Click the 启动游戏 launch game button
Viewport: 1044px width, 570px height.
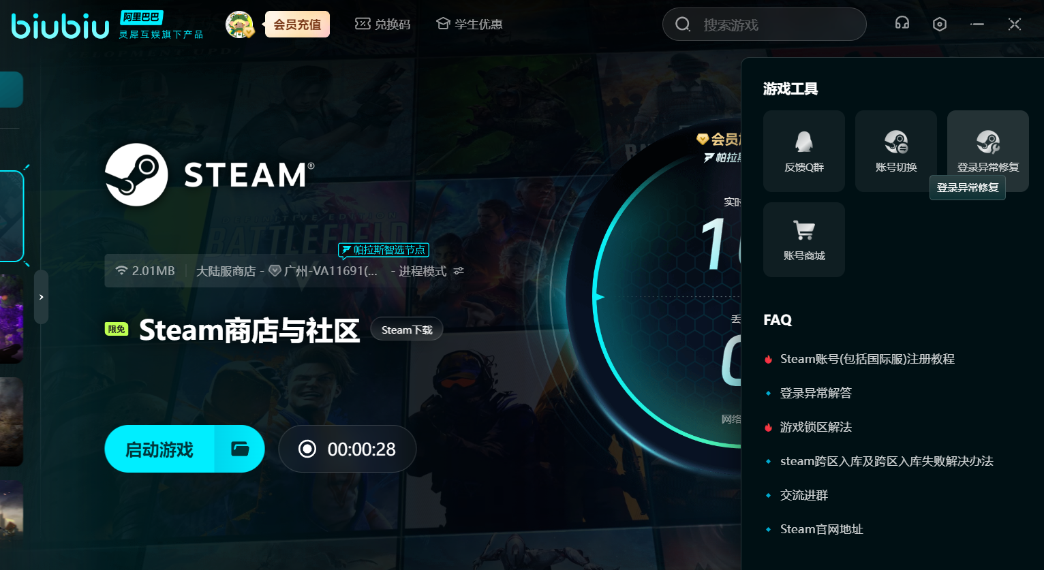pos(159,449)
